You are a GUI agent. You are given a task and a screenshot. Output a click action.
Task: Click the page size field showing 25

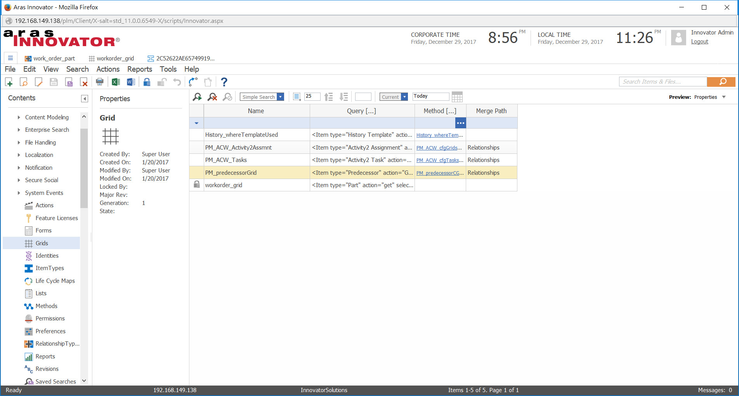click(312, 96)
